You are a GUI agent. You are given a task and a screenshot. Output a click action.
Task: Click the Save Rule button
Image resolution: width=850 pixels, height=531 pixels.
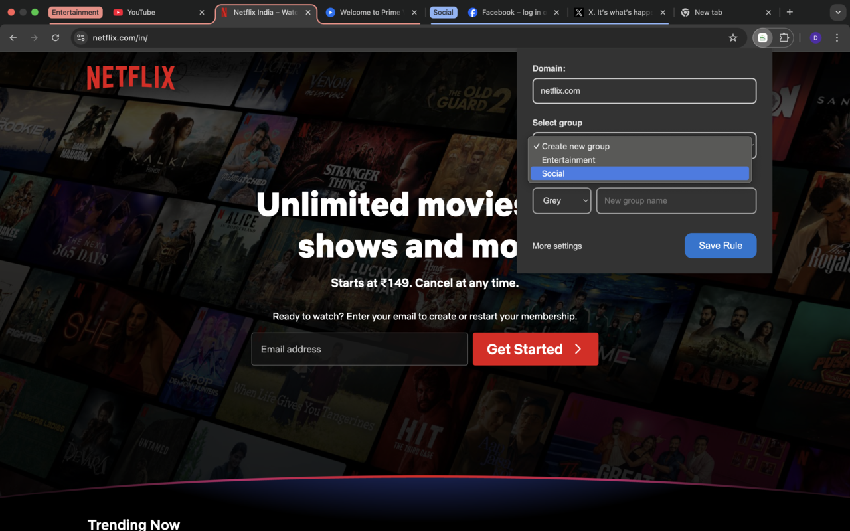coord(721,246)
